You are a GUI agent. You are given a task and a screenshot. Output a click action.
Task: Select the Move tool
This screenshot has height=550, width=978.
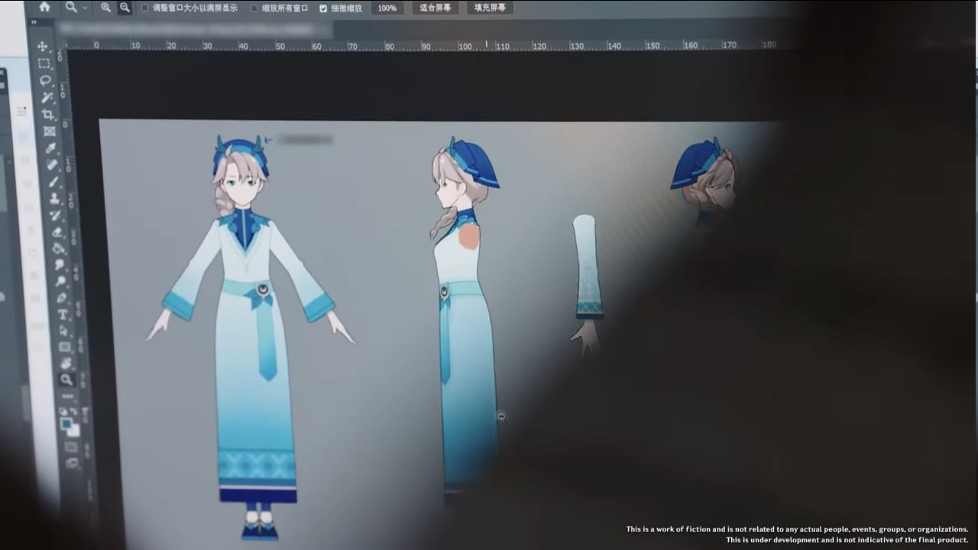pyautogui.click(x=42, y=46)
